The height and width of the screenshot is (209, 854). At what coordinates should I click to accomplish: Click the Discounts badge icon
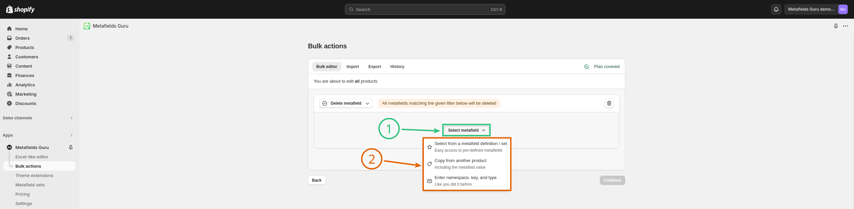pos(9,103)
